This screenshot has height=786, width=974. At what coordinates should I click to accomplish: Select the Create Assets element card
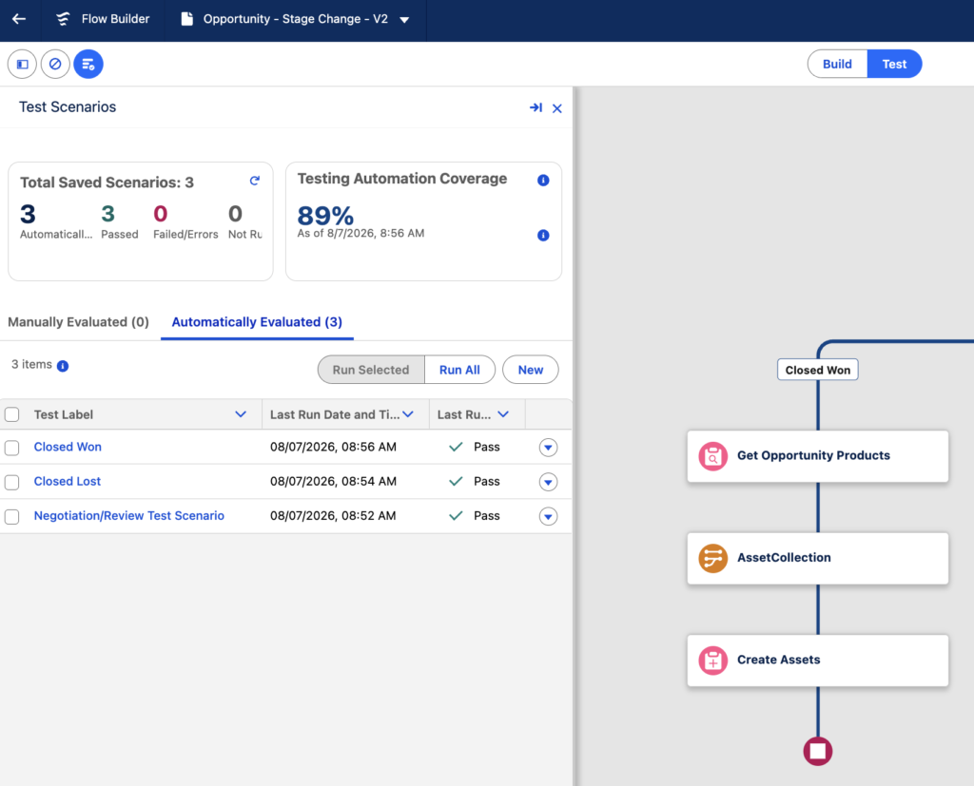817,661
